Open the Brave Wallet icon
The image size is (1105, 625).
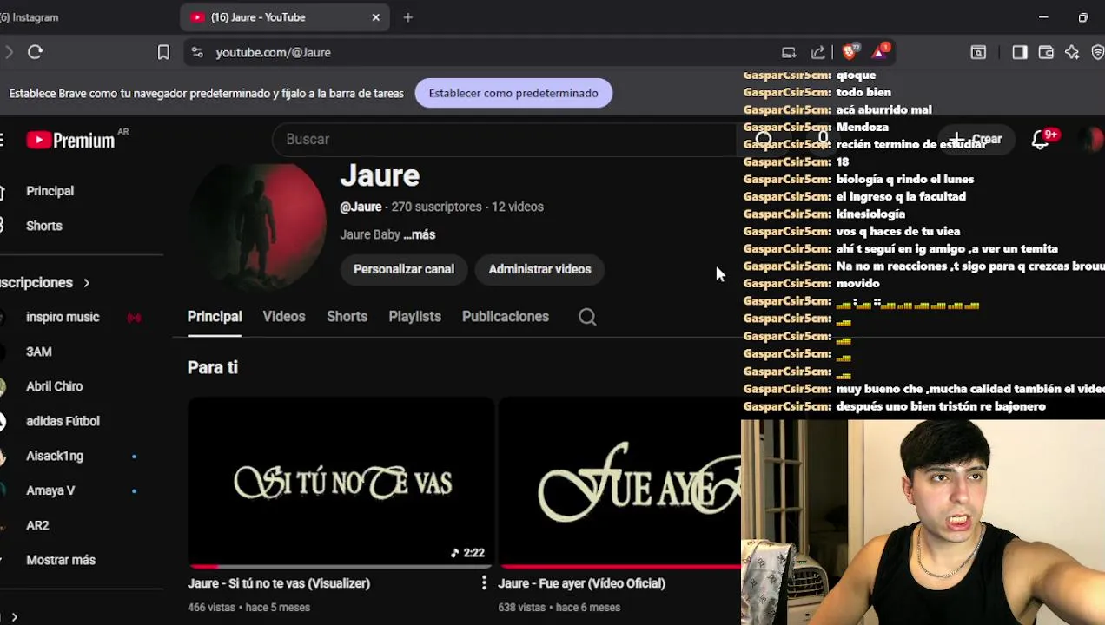click(x=1046, y=52)
